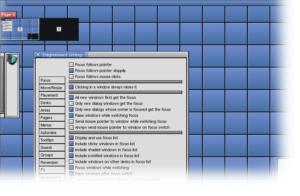Screen dimensions: 300x196
Task: Open the Sound settings tab
Action: (x=52, y=147)
